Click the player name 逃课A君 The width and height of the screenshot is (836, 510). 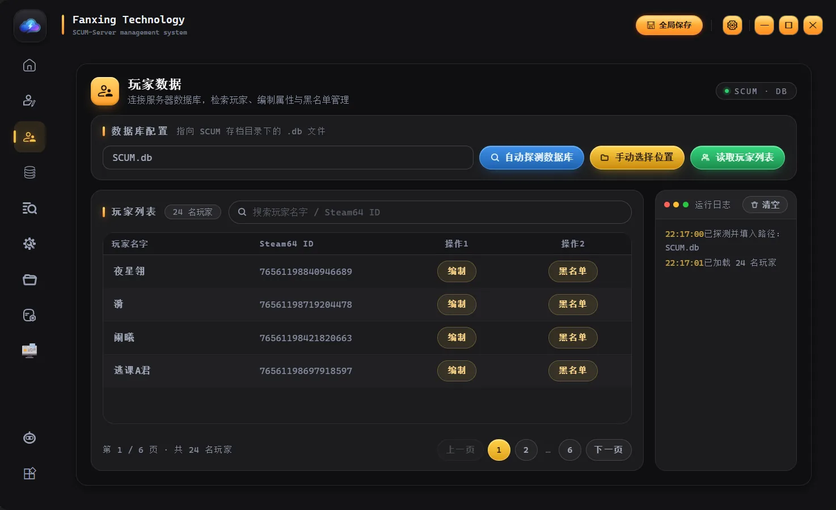pos(132,371)
